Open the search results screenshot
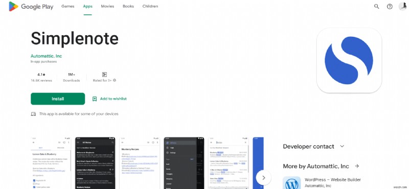This screenshot has height=189, width=409. coord(228,163)
